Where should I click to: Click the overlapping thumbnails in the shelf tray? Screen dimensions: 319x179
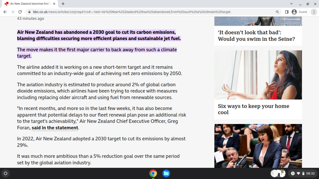tap(278, 173)
